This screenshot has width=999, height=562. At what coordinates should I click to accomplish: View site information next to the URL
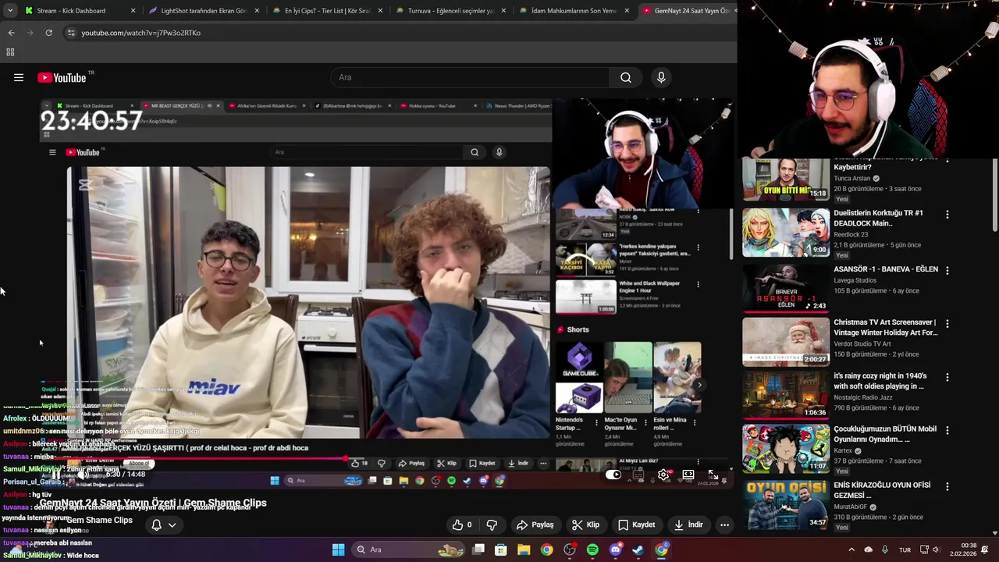pos(71,33)
